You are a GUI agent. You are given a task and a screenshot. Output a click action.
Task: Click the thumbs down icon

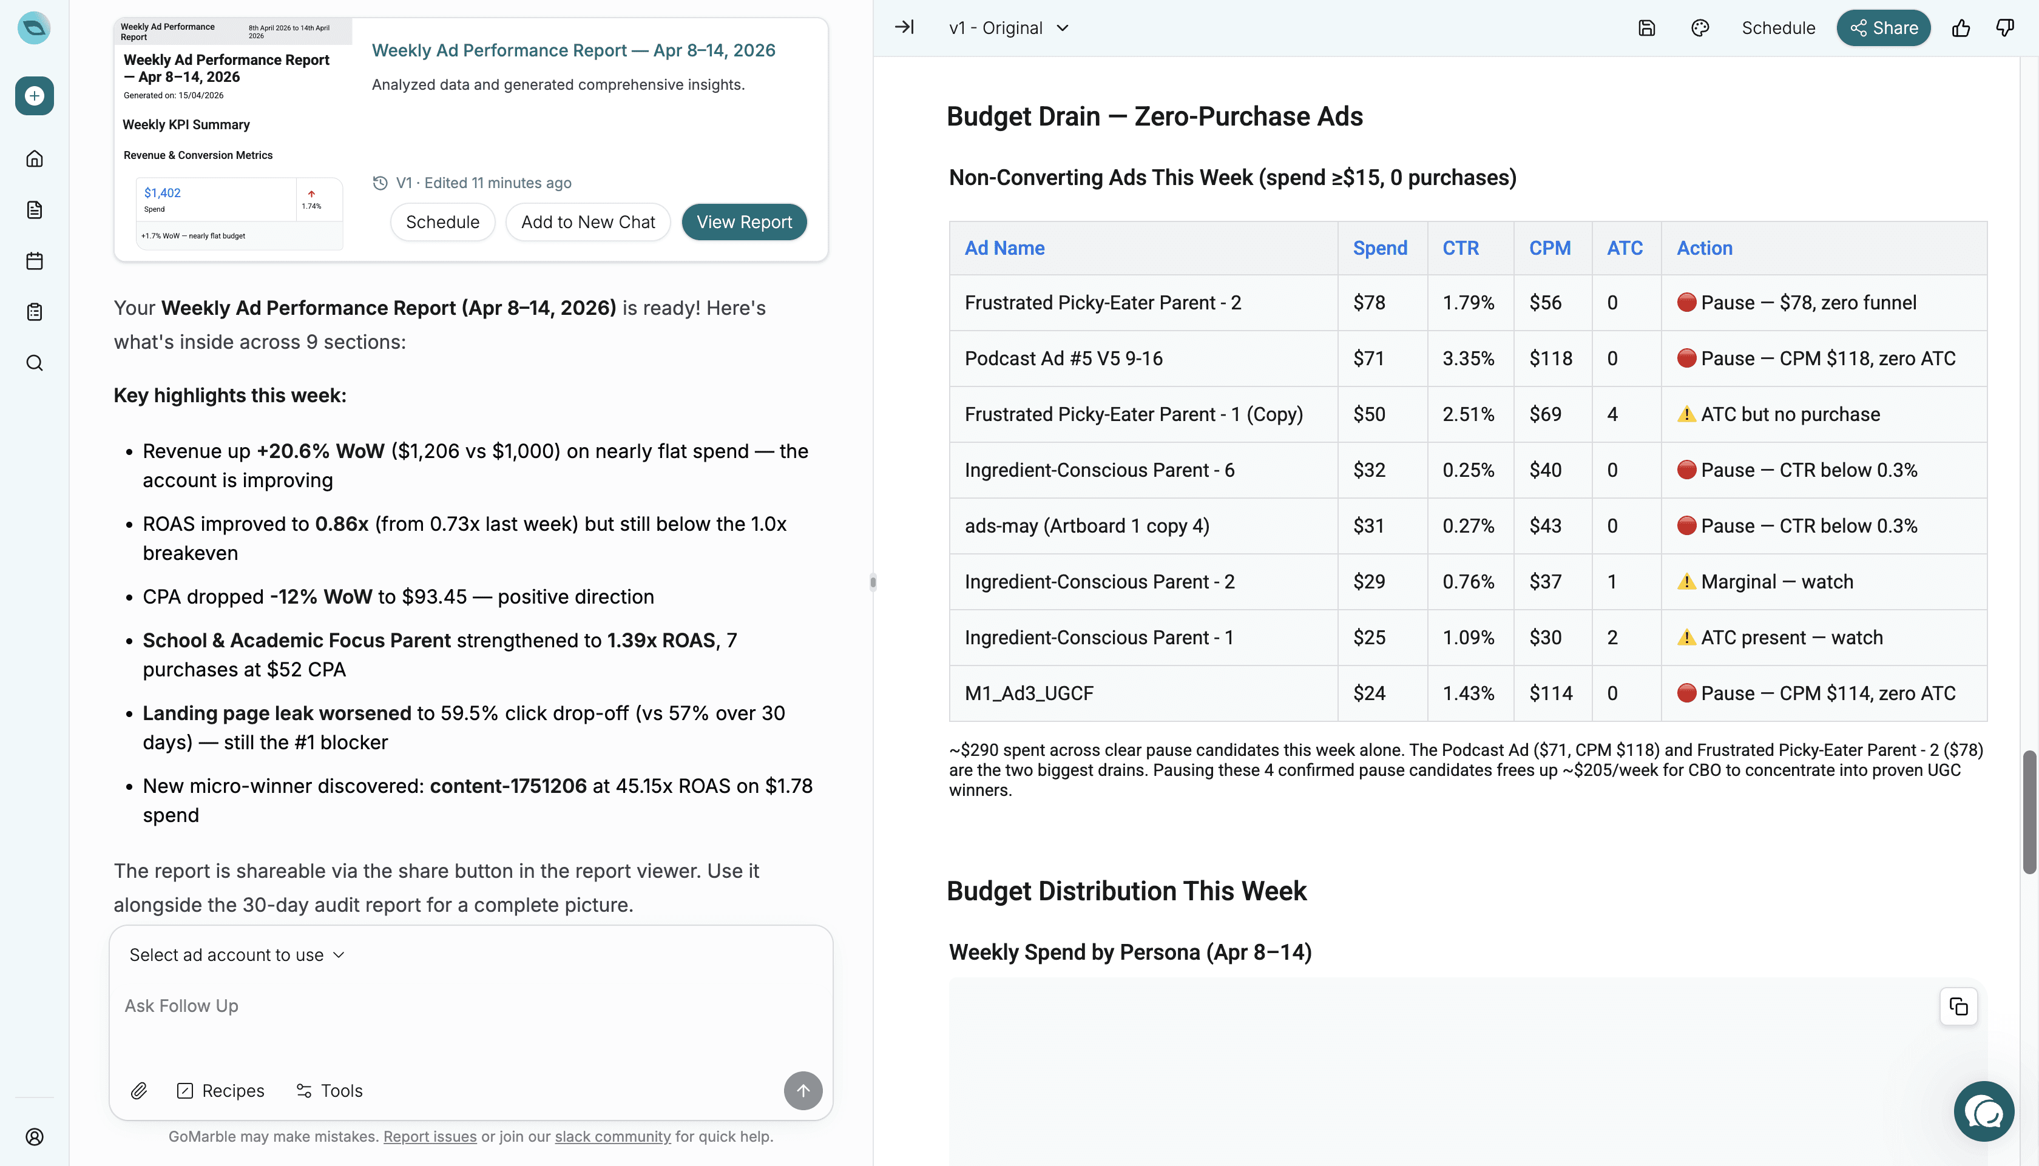click(2004, 28)
